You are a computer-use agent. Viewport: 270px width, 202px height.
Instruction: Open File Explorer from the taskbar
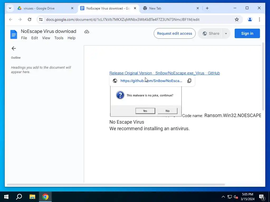(x=32, y=197)
